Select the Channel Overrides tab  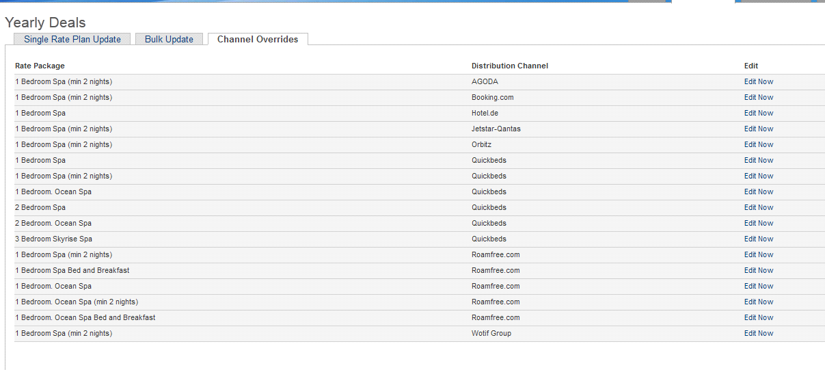[x=258, y=39]
